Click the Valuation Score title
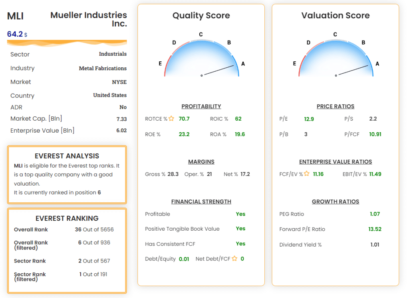 click(x=336, y=16)
